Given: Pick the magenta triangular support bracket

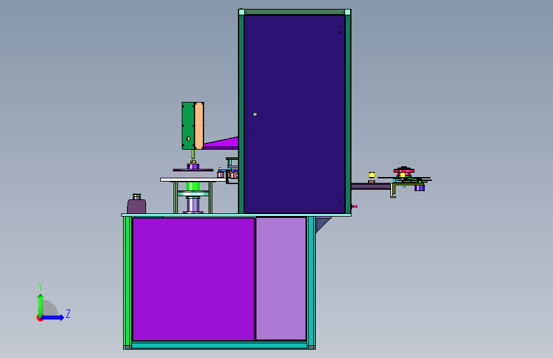Looking at the screenshot, I should coord(225,142).
